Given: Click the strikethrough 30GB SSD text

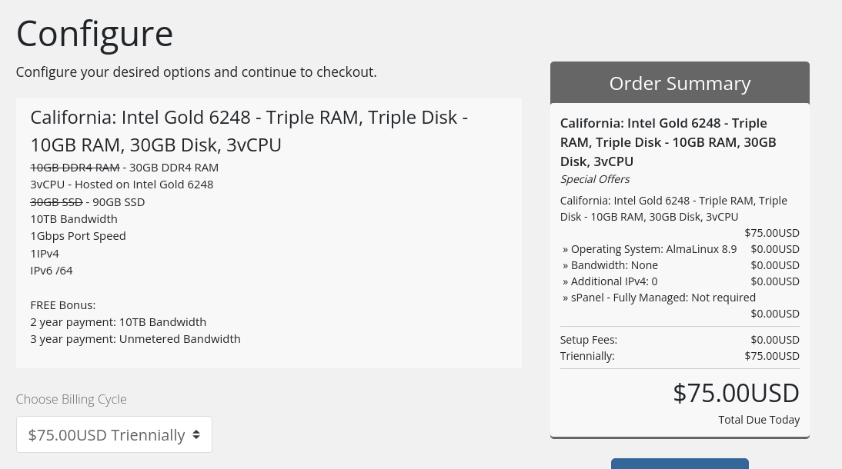Looking at the screenshot, I should (x=56, y=201).
